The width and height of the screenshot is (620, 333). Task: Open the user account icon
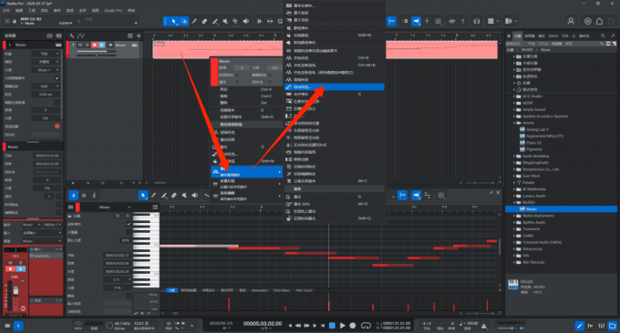point(571,21)
